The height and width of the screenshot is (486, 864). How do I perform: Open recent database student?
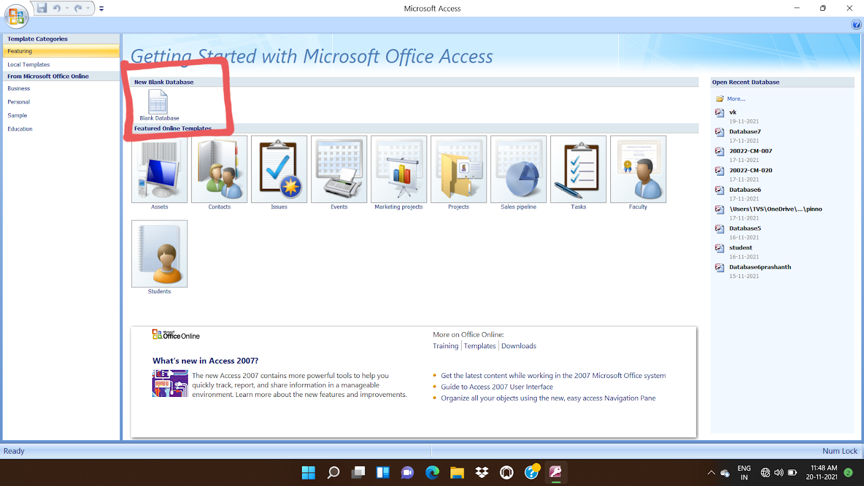click(x=740, y=248)
